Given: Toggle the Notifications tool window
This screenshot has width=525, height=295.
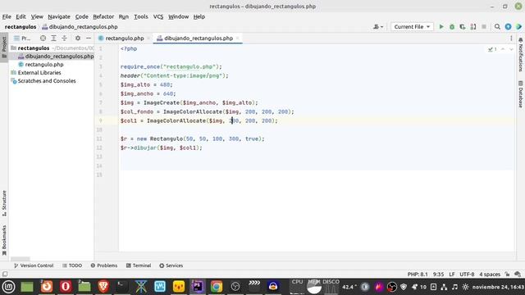Looking at the screenshot, I should click(521, 55).
